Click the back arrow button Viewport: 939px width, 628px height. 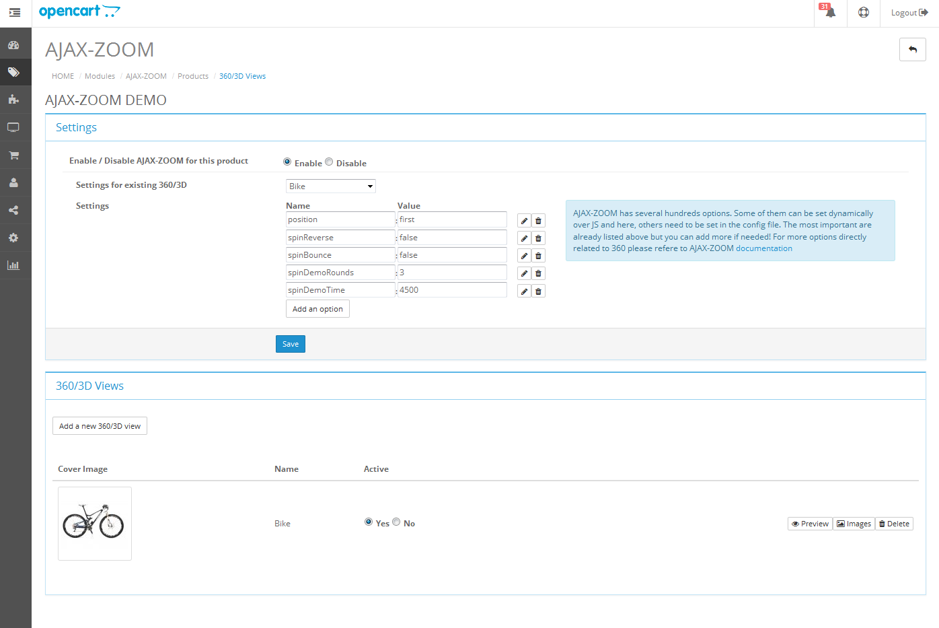(913, 49)
